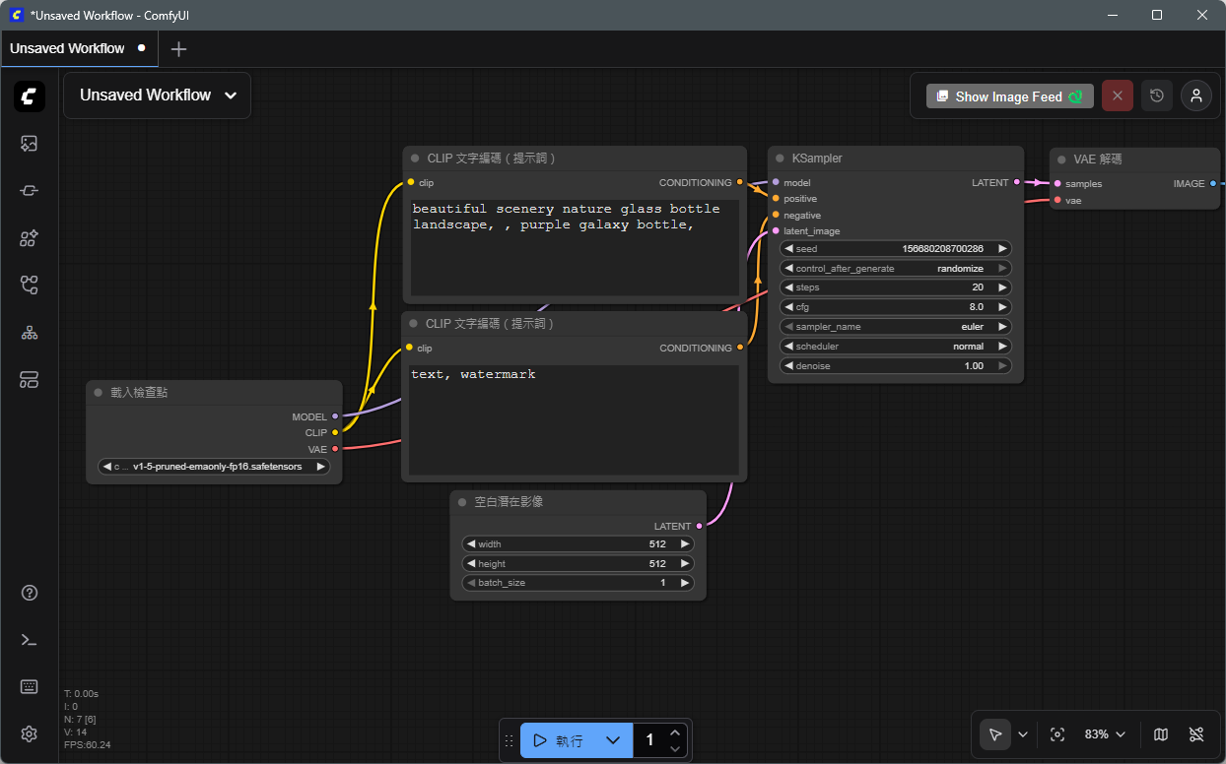Viewport: 1226px width, 764px height.
Task: Open the assets panel in sidebar
Action: click(x=30, y=144)
